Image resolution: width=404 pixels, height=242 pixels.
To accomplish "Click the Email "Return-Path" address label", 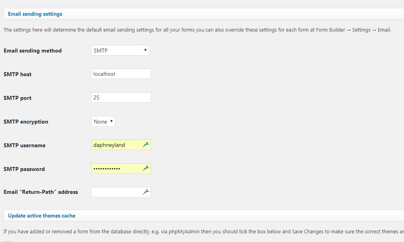I will (41, 192).
